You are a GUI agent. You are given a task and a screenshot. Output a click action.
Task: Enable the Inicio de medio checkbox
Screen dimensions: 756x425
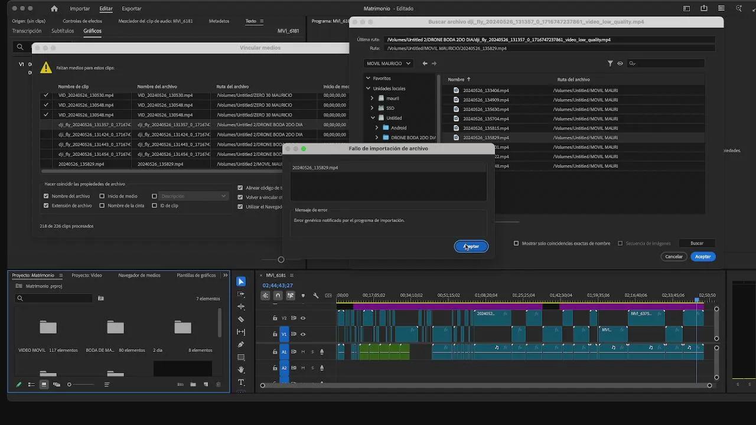(x=102, y=196)
